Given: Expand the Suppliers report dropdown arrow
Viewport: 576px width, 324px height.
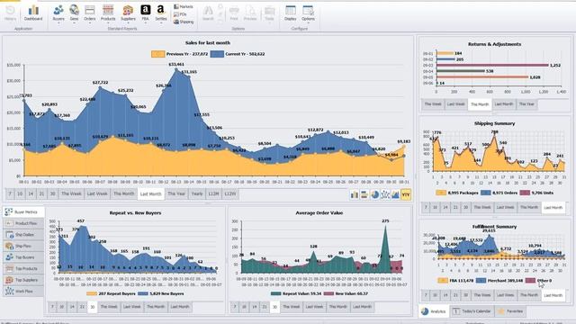Looking at the screenshot, I should click(x=128, y=23).
